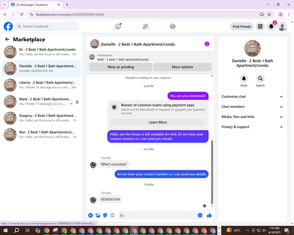Go back using the Marketplace back arrow
This screenshot has width=294, height=235.
pos(7,39)
